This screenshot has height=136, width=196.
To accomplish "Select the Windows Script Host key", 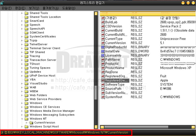I will 44,127.
